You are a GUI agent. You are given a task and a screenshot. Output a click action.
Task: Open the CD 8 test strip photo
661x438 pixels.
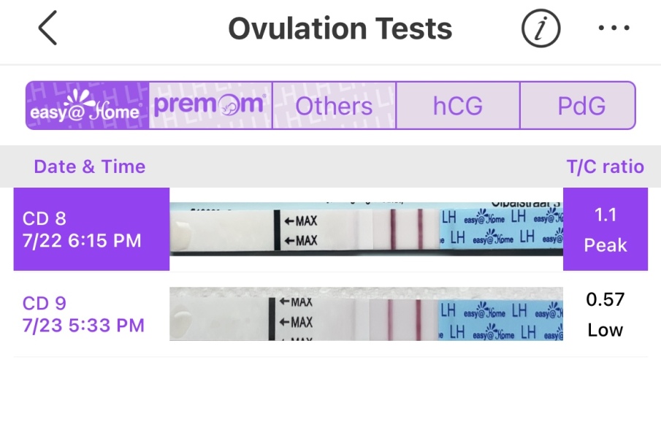pos(366,229)
